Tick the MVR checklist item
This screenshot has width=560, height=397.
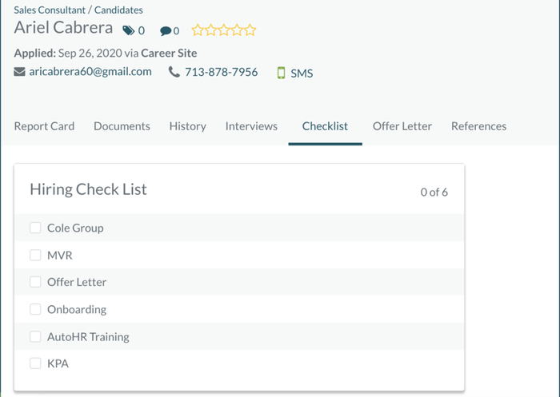[x=35, y=255]
